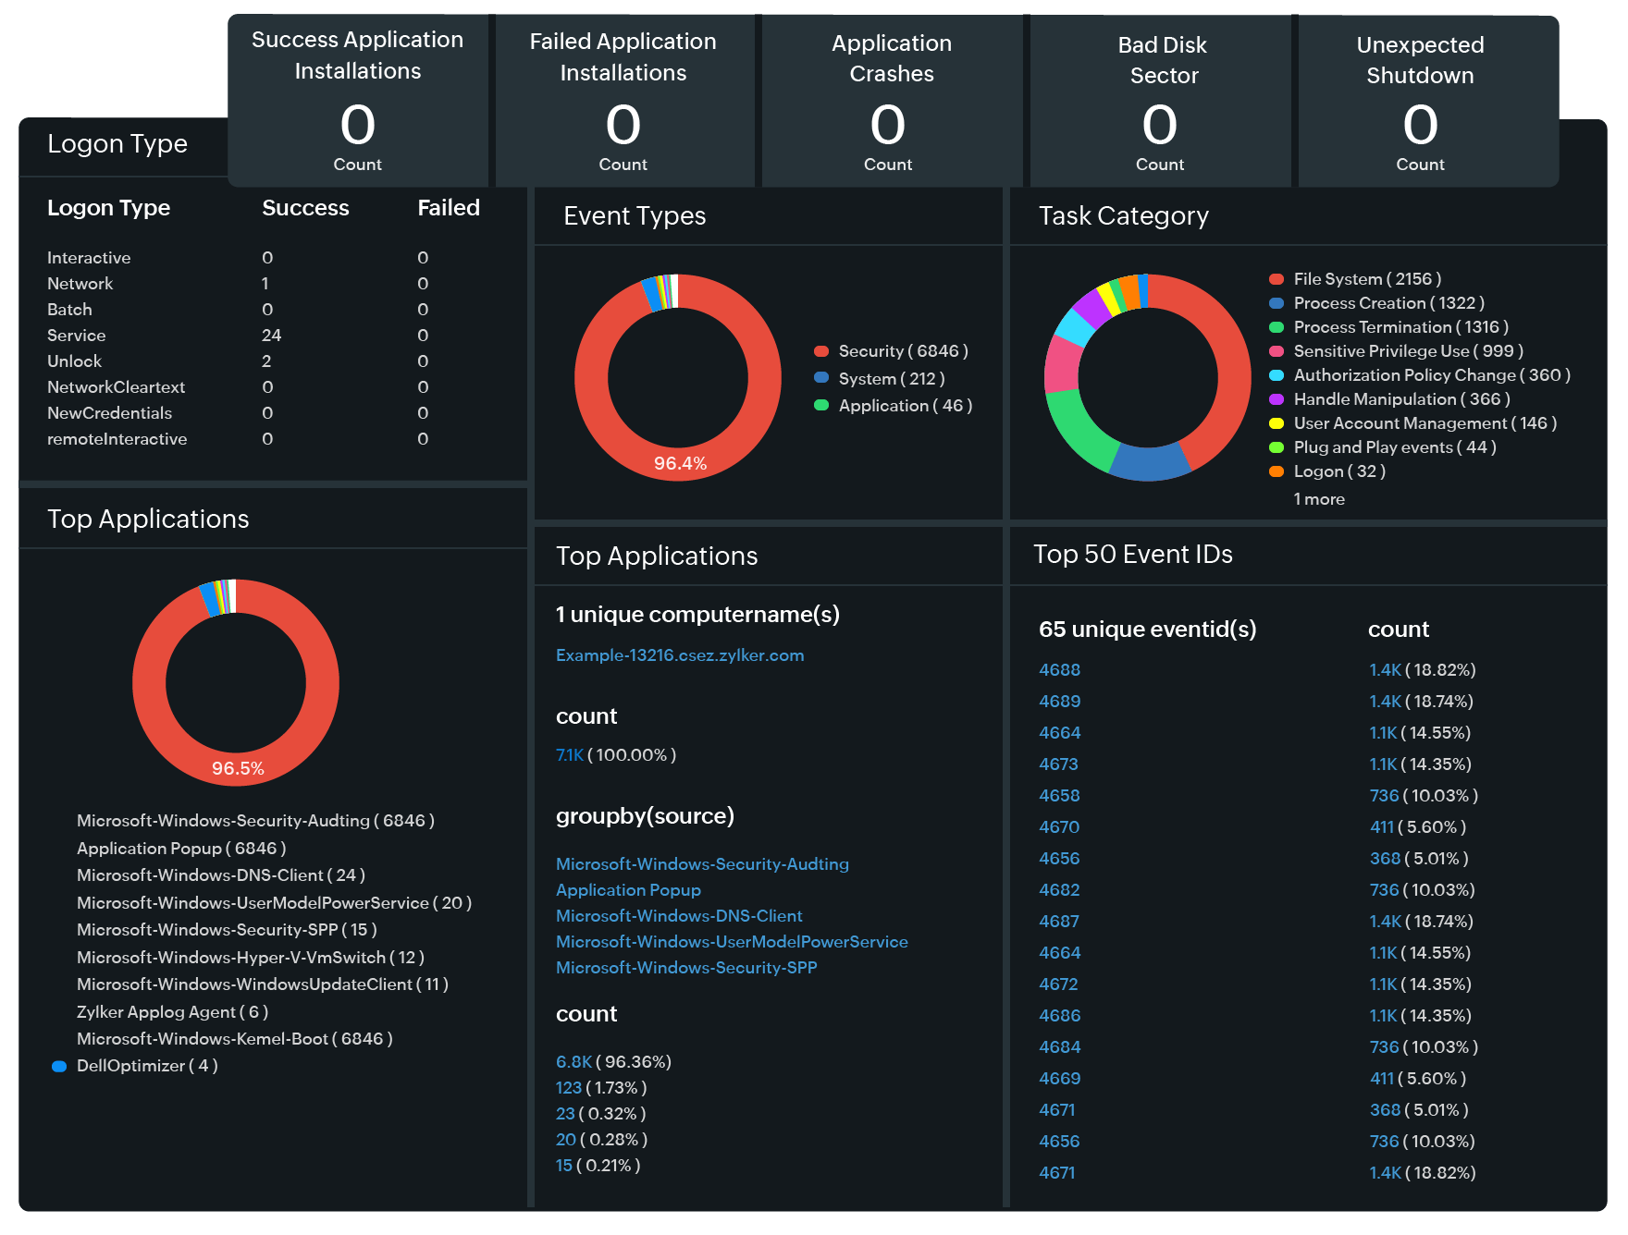
Task: Click the Process Creation legend dot
Action: coord(1276,302)
